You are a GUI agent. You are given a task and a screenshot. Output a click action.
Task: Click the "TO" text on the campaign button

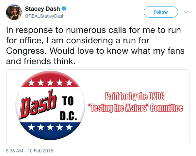pos(68,101)
